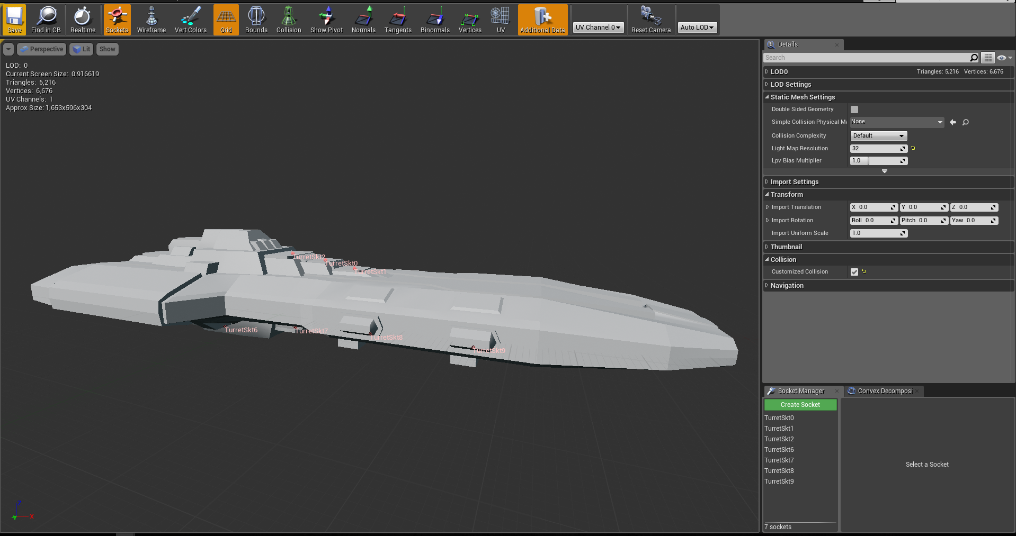Enable Double Sided Geometry checkbox
1016x536 pixels.
854,110
